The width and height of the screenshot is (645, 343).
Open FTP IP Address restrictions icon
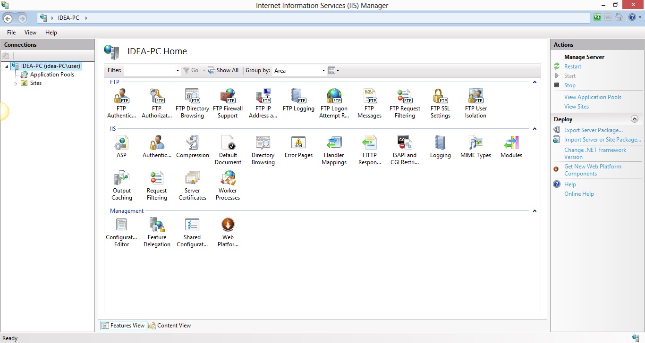(x=263, y=103)
